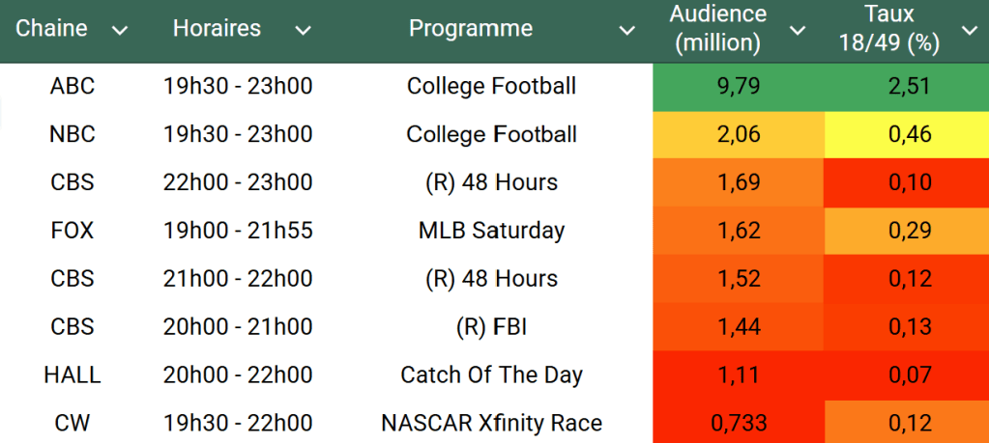Screen dimensions: 989x443
Task: Click the ABC channel cell
Action: coord(73,86)
